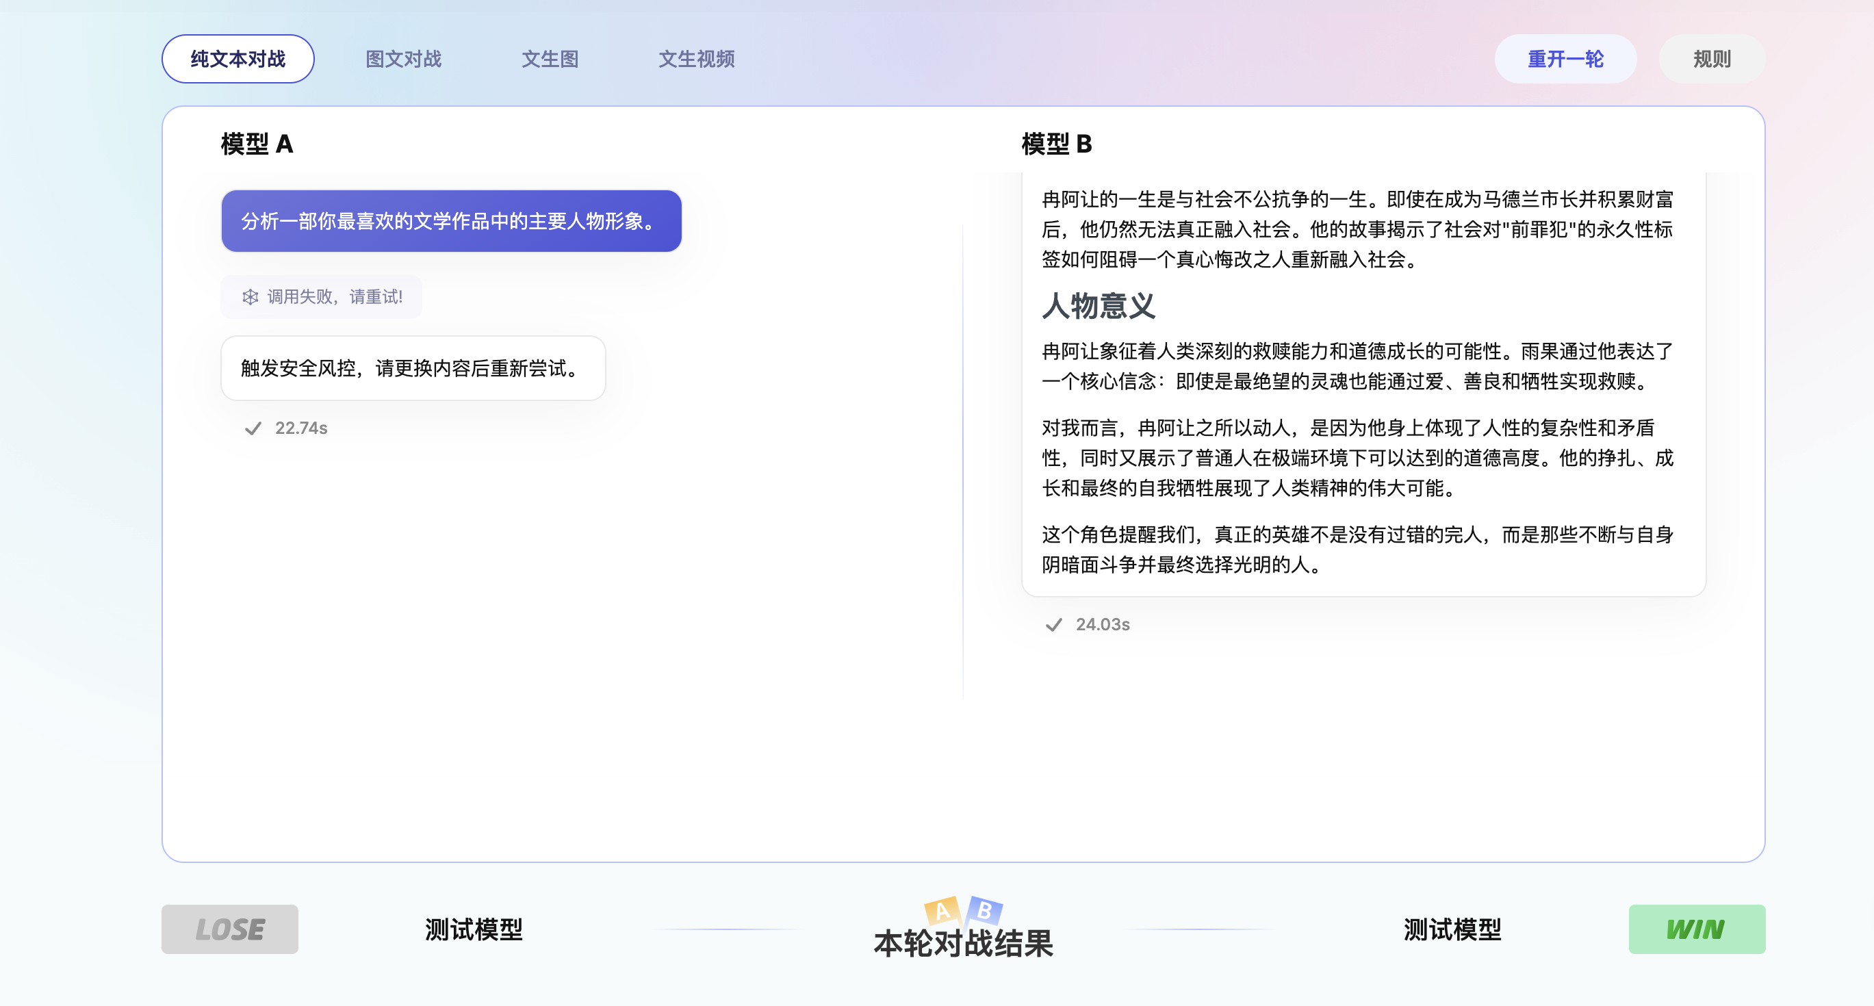Click the gray LOSE badge
Viewport: 1874px width, 1006px height.
point(230,929)
